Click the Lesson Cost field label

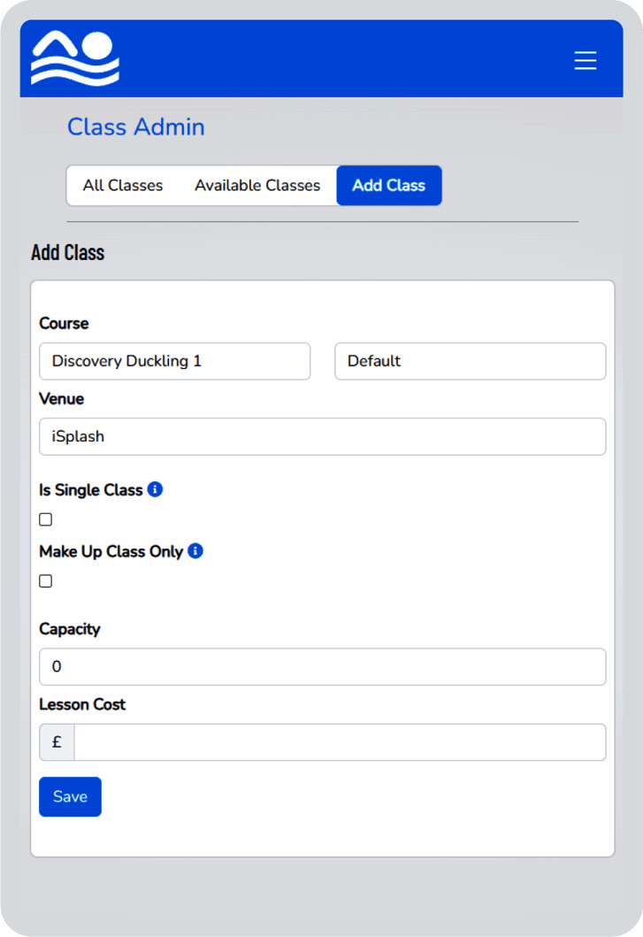tap(82, 704)
